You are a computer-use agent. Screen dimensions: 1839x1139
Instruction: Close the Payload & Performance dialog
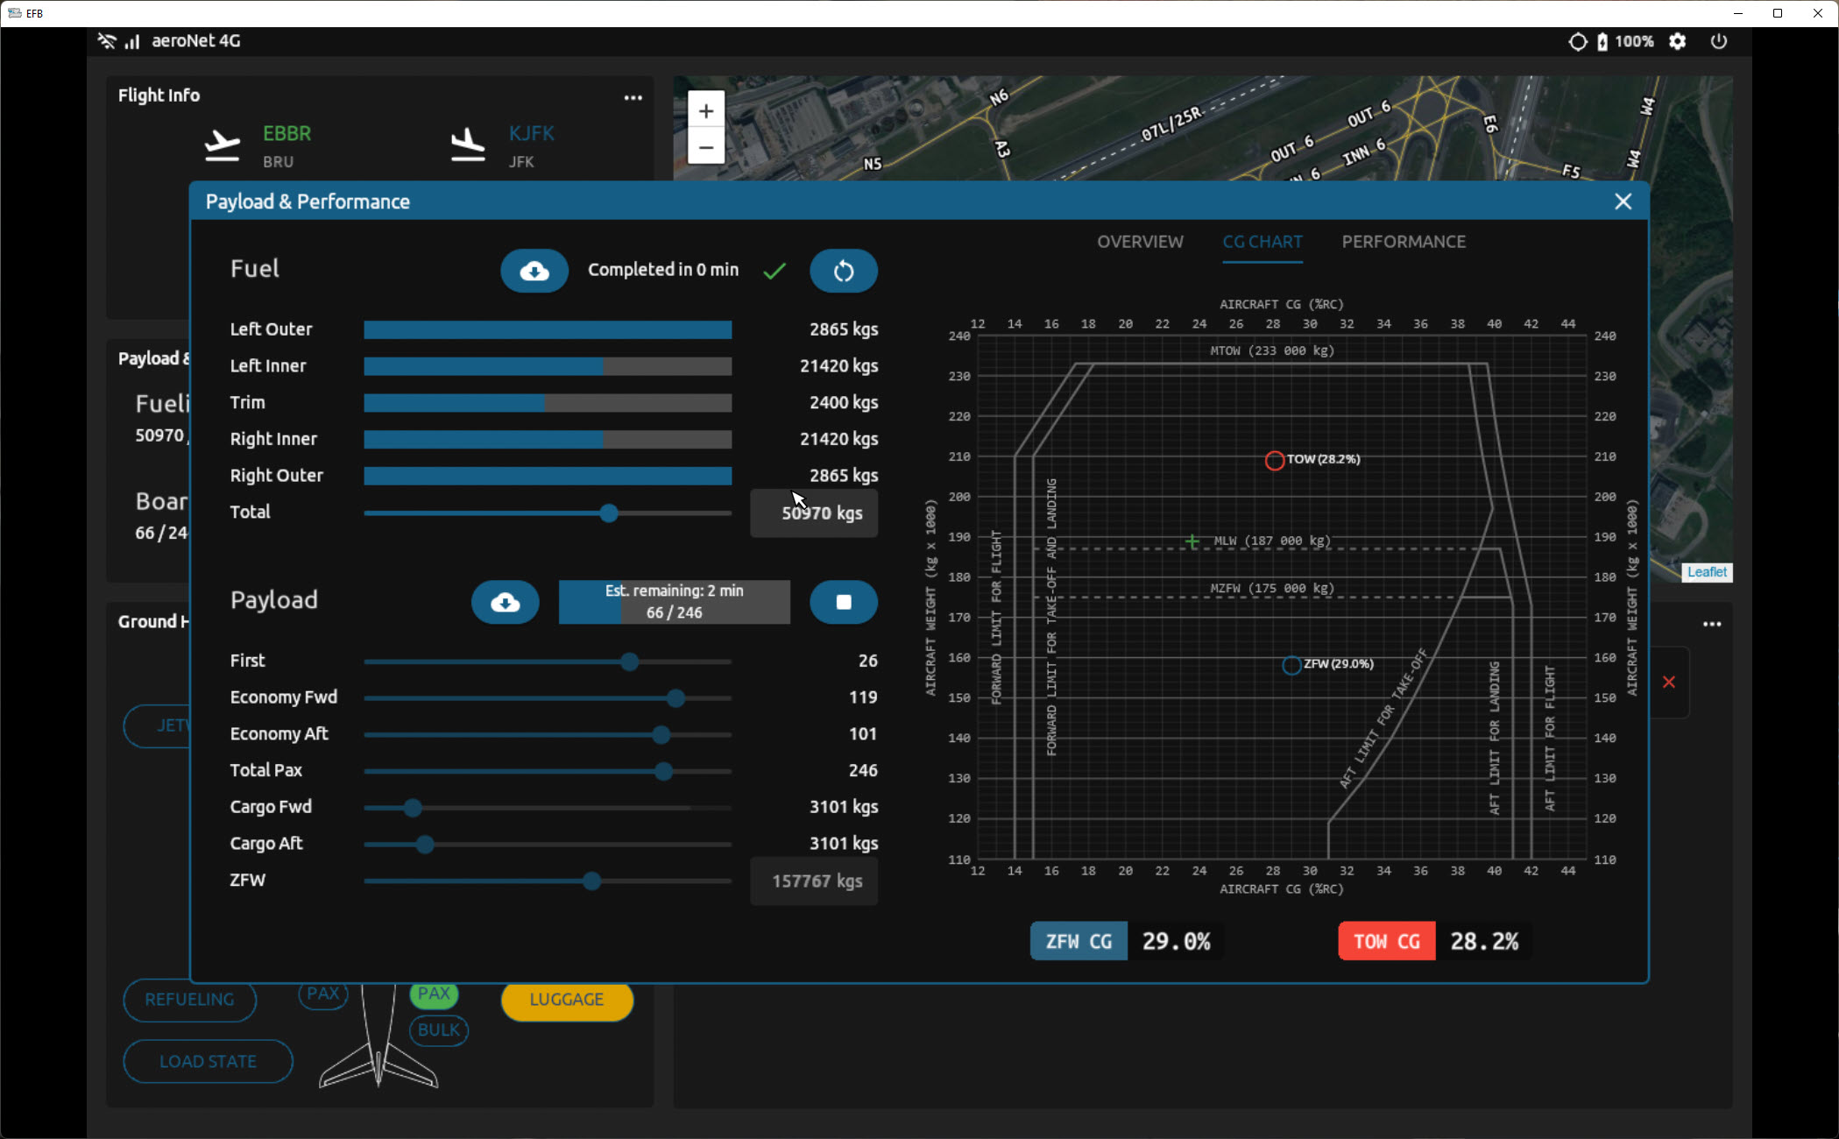tap(1623, 202)
